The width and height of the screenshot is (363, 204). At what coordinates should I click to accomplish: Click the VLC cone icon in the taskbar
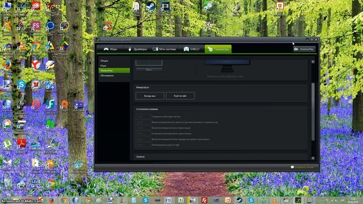click(275, 200)
